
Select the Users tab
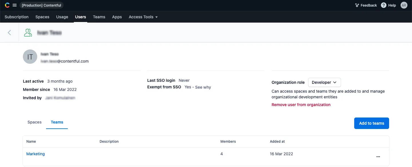80,17
